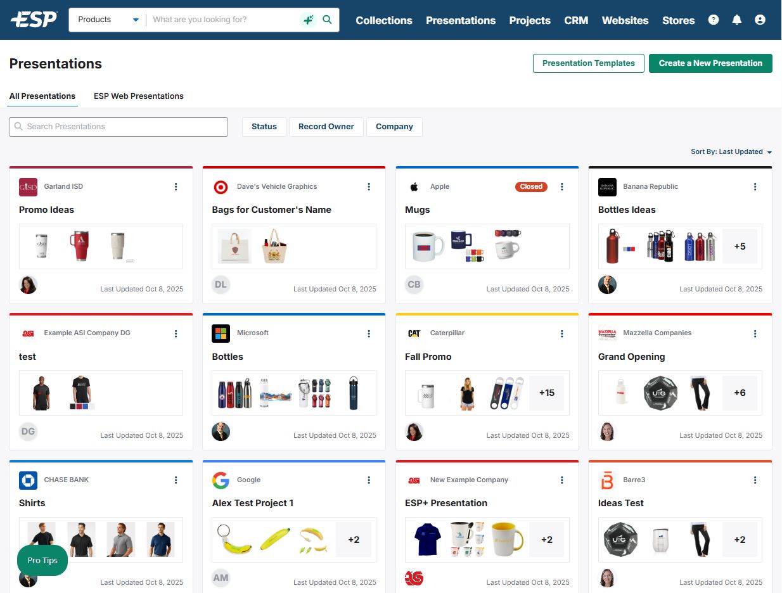Click the ESP logo in header

tap(34, 20)
